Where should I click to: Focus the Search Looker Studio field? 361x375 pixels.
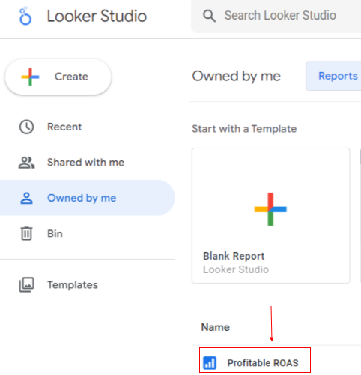point(276,16)
